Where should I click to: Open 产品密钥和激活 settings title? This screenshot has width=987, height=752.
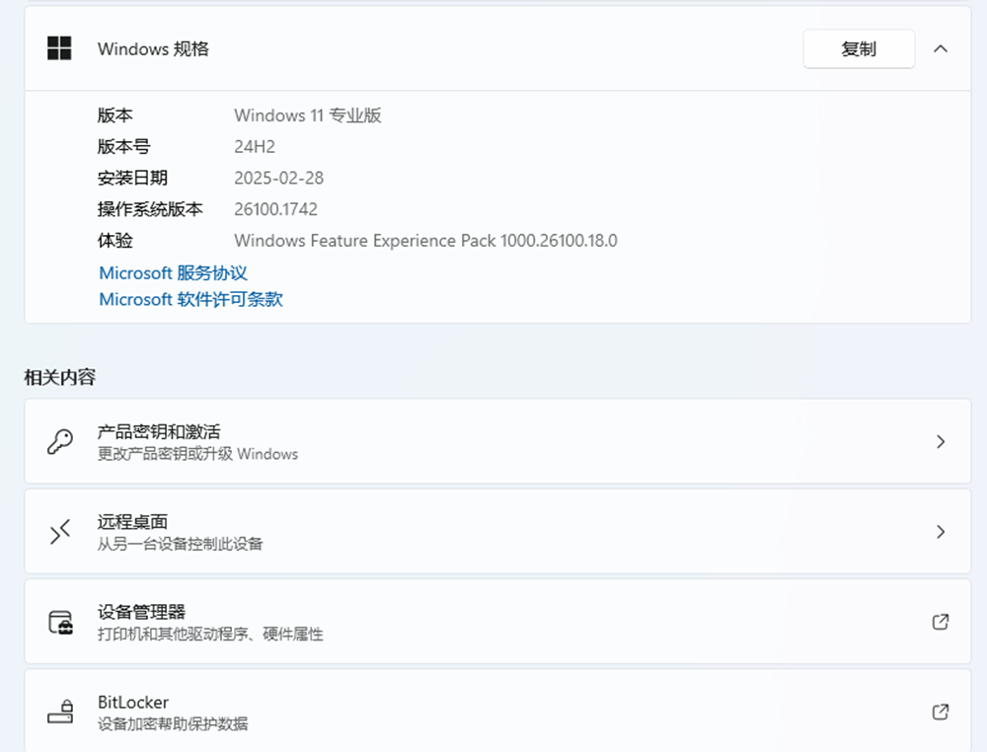click(x=159, y=431)
